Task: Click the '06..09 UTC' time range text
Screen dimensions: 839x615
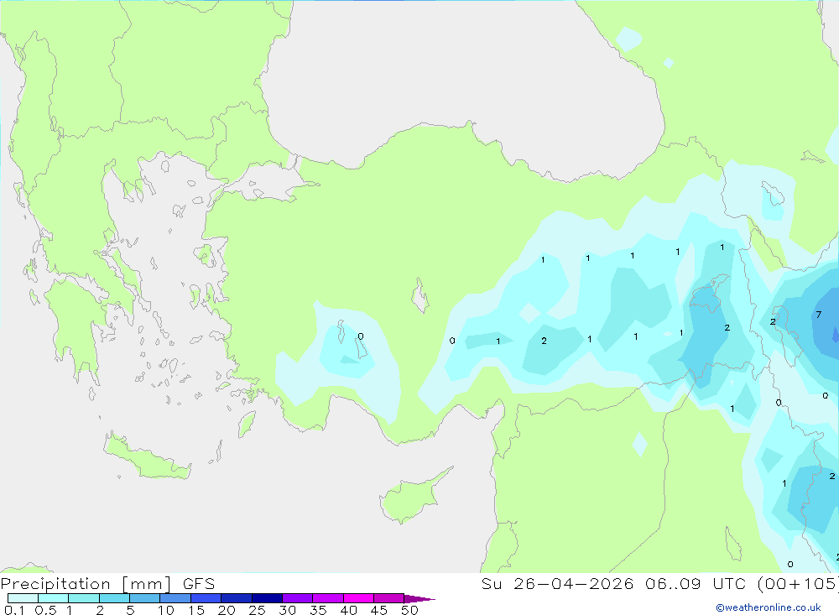Action: pyautogui.click(x=695, y=584)
